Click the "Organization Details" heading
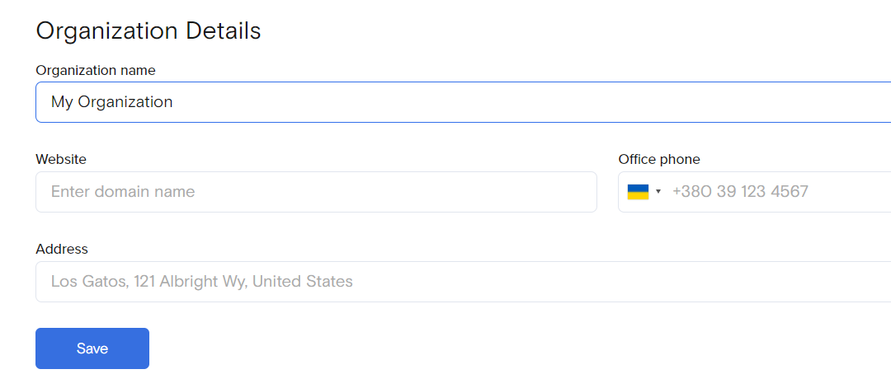The width and height of the screenshot is (891, 388). [148, 30]
